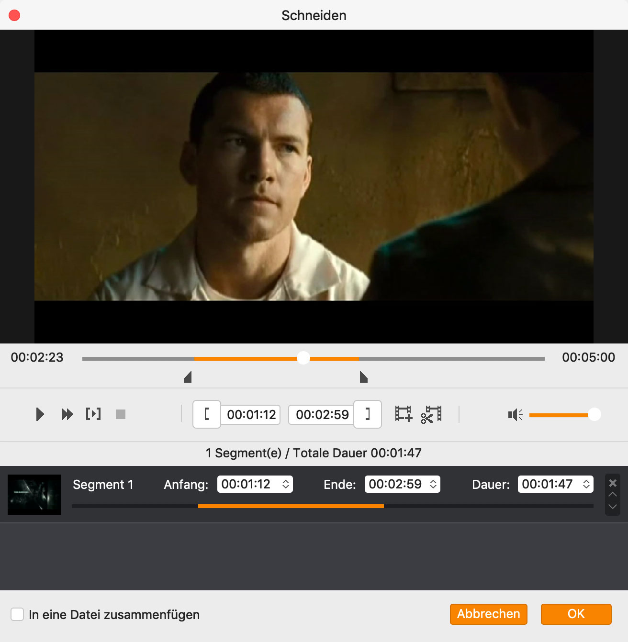Image resolution: width=628 pixels, height=642 pixels.
Task: Add a new segment with film-plus icon
Action: pyautogui.click(x=404, y=414)
